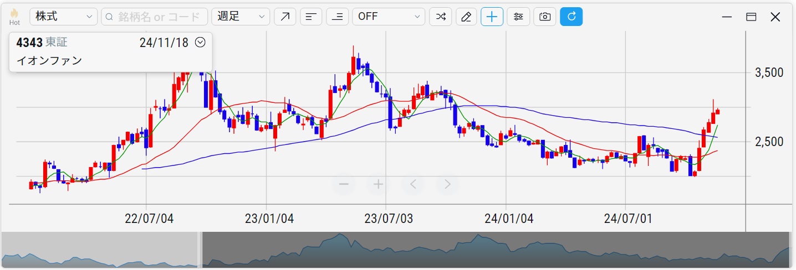Click the light unselected area of the navigator
The width and height of the screenshot is (796, 270).
[100, 250]
